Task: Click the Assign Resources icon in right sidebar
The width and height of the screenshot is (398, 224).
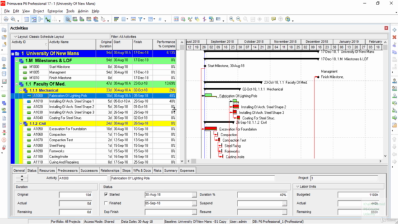Action: pos(394,81)
